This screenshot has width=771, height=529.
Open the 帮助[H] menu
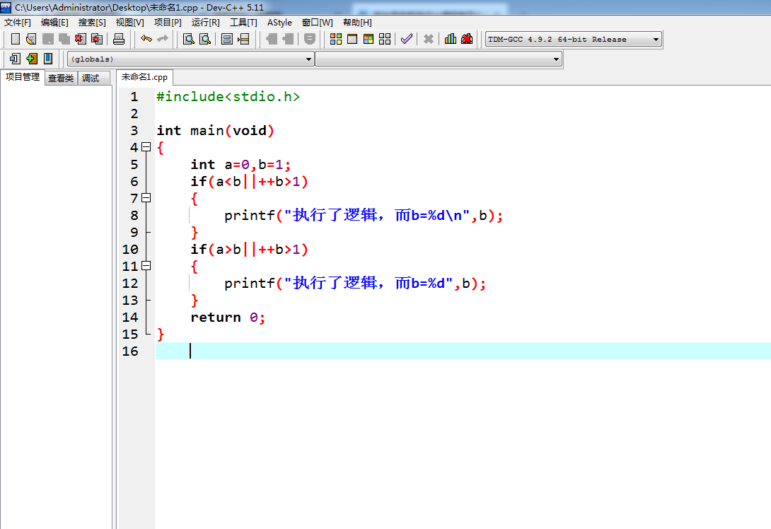[357, 23]
